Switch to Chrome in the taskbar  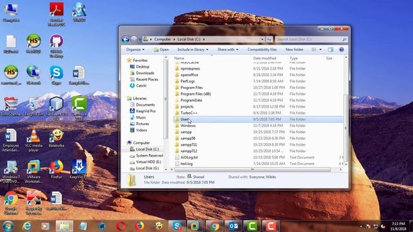[214, 226]
